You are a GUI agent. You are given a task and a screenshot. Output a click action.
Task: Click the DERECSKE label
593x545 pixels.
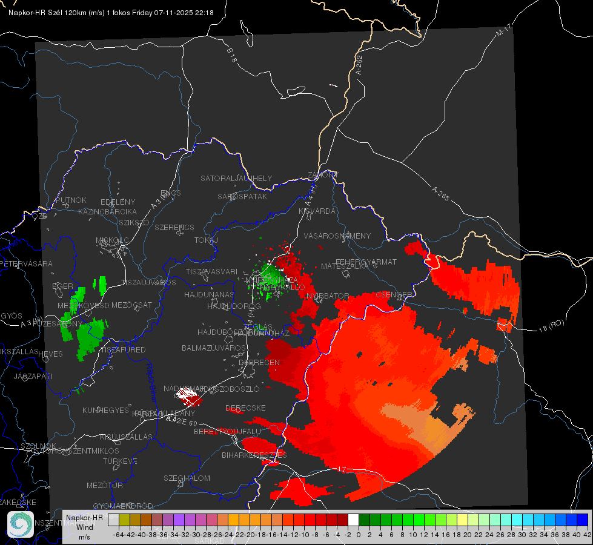pyautogui.click(x=245, y=408)
